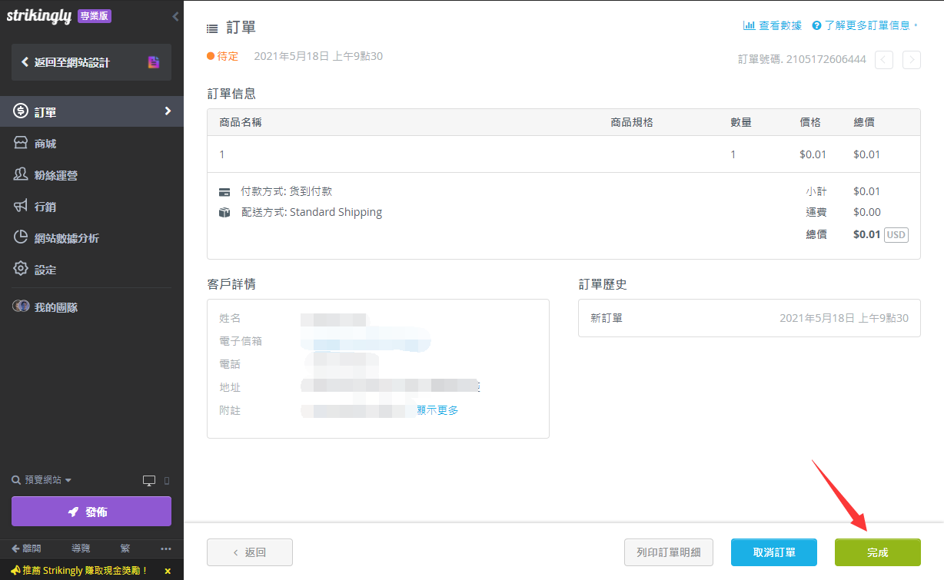Image resolution: width=944 pixels, height=580 pixels.
Task: Go to previous order arrow
Action: pos(884,59)
